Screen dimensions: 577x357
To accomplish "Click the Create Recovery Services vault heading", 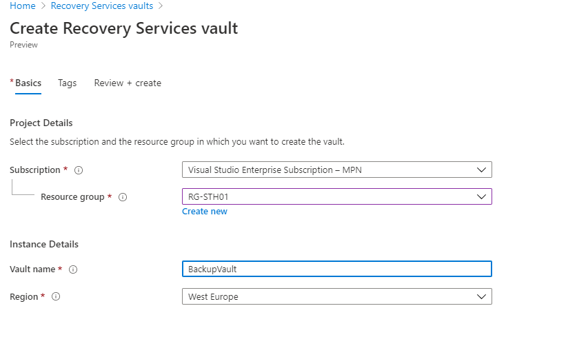I will tap(124, 28).
